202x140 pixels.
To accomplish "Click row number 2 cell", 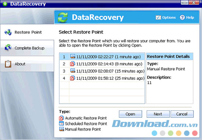I will click(x=64, y=64).
